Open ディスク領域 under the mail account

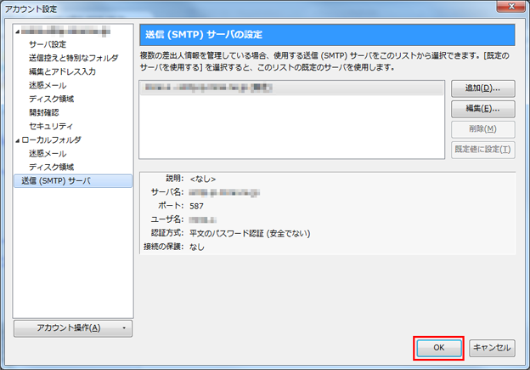[51, 99]
